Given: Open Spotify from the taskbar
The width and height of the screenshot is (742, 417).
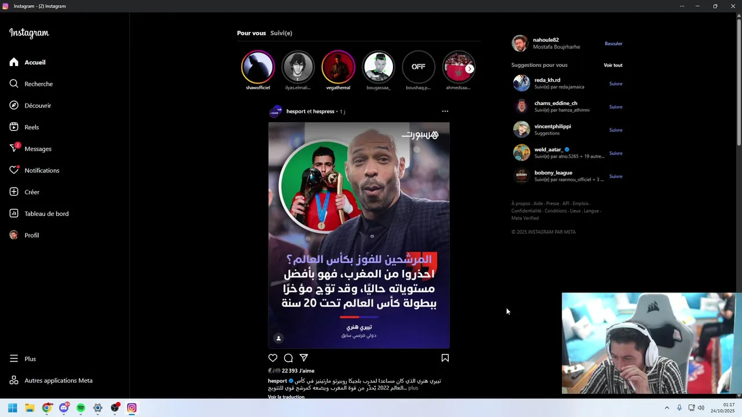Looking at the screenshot, I should tap(81, 408).
